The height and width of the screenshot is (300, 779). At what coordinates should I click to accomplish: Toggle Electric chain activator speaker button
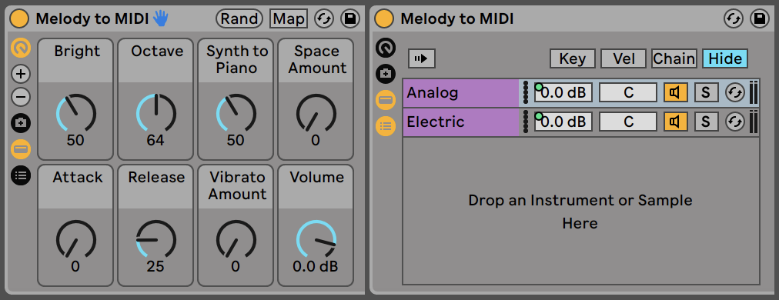[x=676, y=122]
